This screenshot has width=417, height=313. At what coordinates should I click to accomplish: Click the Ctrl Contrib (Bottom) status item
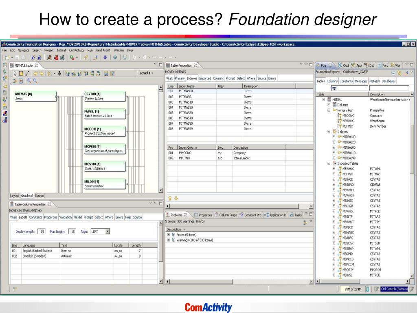(394, 289)
